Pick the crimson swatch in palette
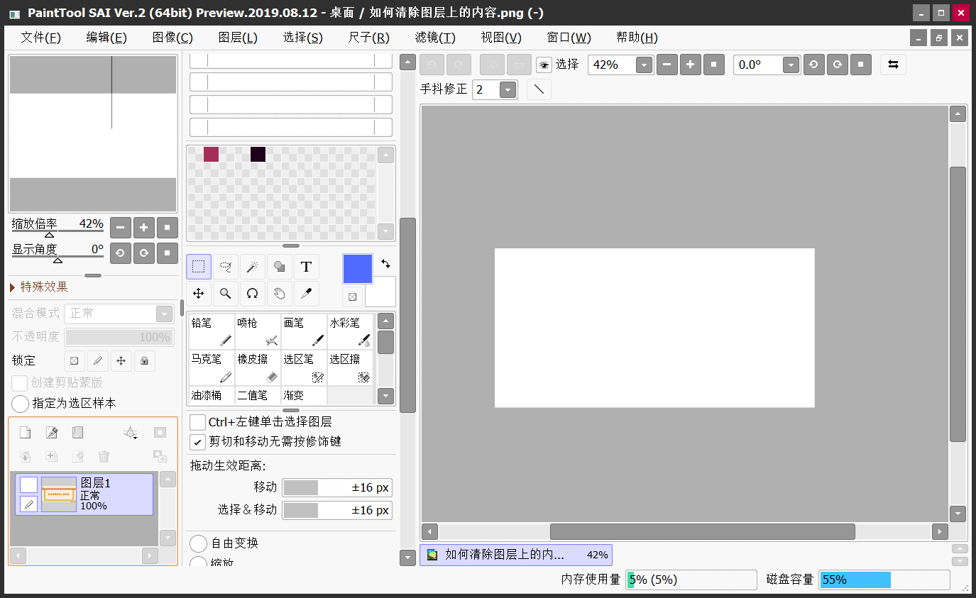 click(211, 155)
